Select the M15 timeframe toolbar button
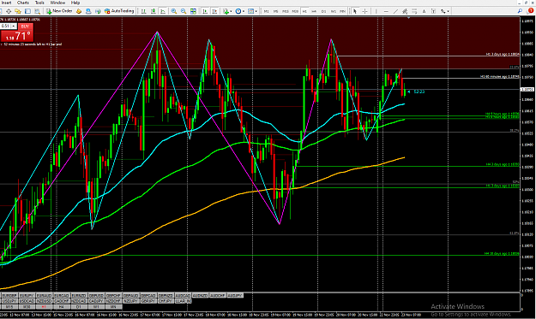This screenshot has height=319, width=536. tap(285, 11)
